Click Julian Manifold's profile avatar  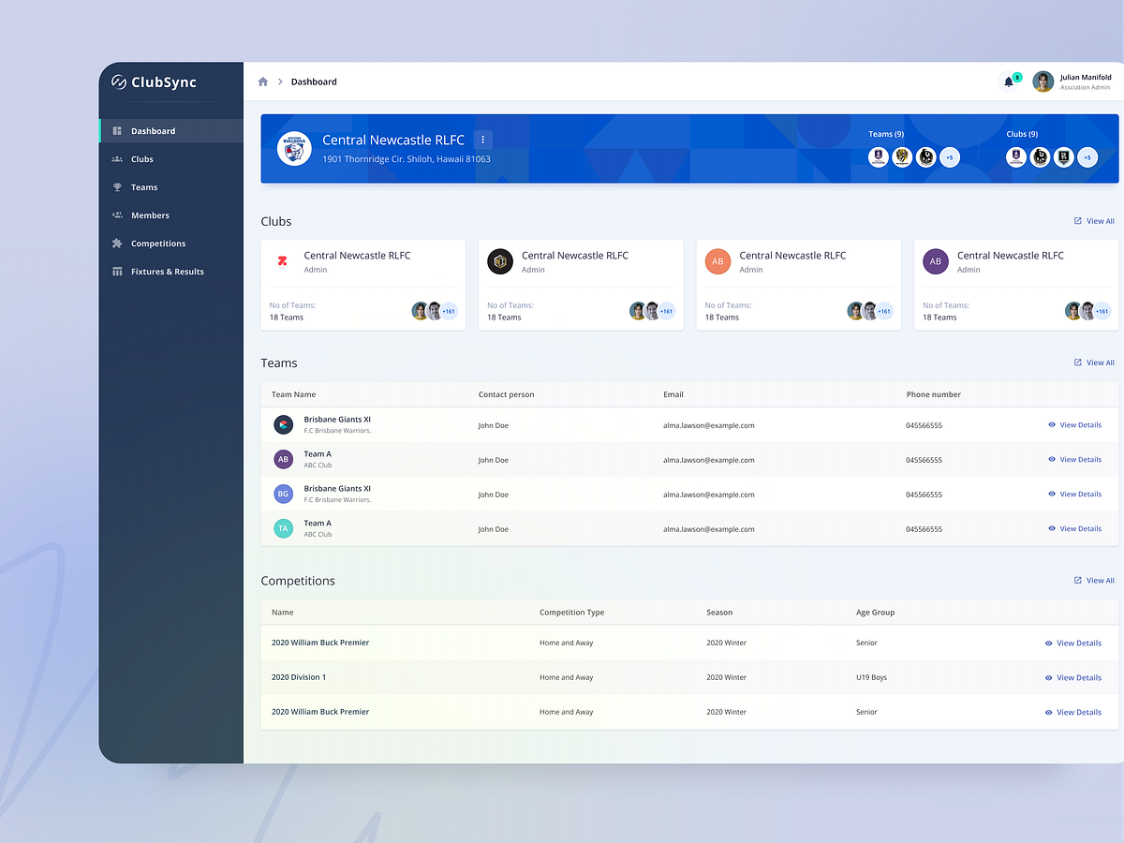click(1043, 81)
